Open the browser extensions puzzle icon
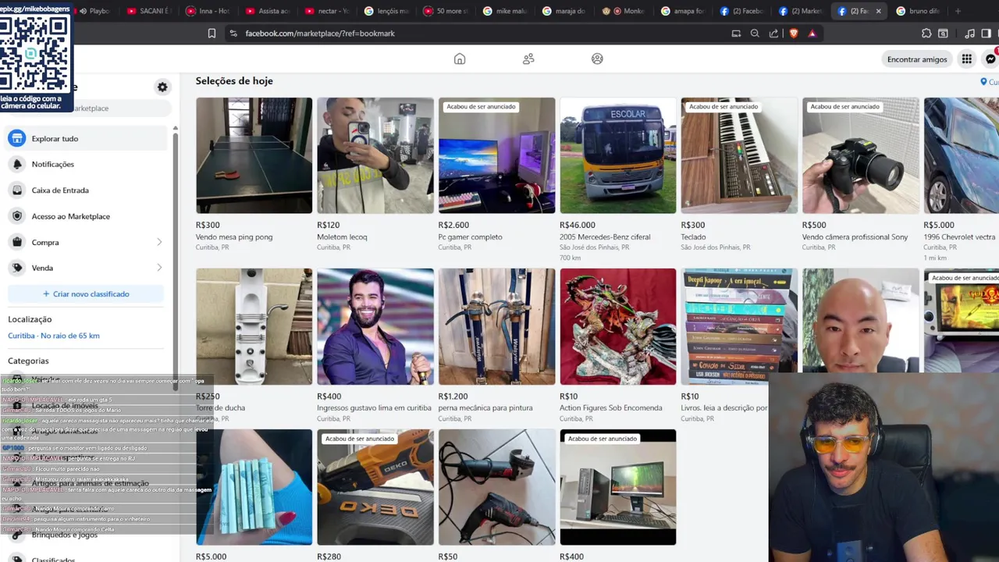Image resolution: width=999 pixels, height=562 pixels. coord(926,34)
